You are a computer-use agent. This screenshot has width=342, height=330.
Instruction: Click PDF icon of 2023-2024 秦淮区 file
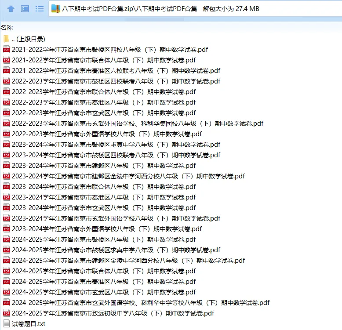pyautogui.click(x=7, y=197)
